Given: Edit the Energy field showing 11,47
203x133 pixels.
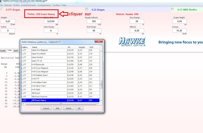Looking at the screenshot, I should tap(179, 30).
